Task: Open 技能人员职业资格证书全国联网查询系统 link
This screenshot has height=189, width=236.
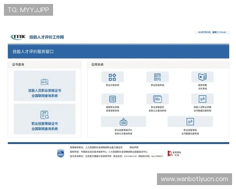Action: point(44,93)
